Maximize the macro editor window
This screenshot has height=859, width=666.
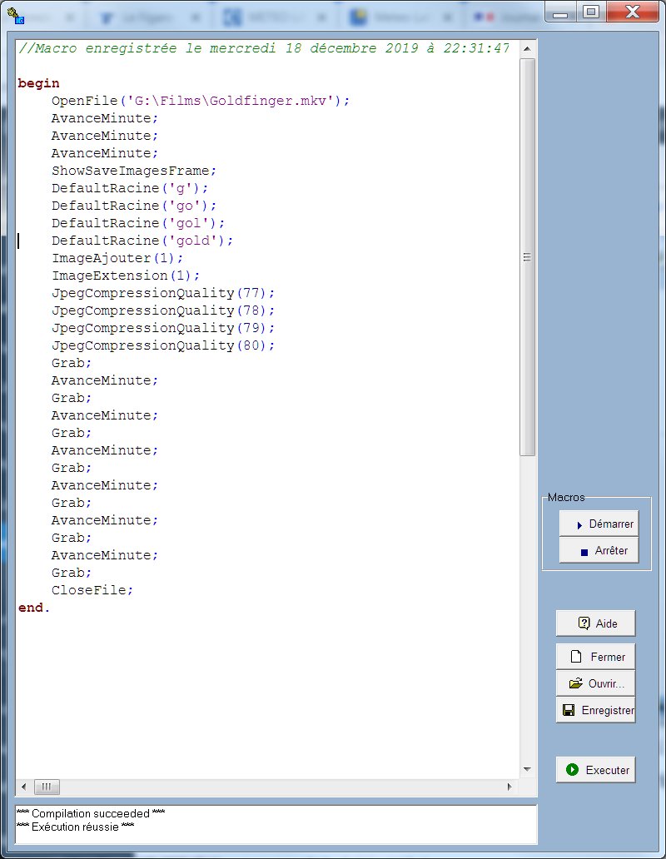pyautogui.click(x=591, y=12)
